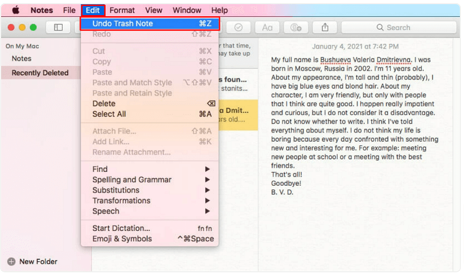Expand the Find submenu
Screen dimensions: 464x275
150,169
